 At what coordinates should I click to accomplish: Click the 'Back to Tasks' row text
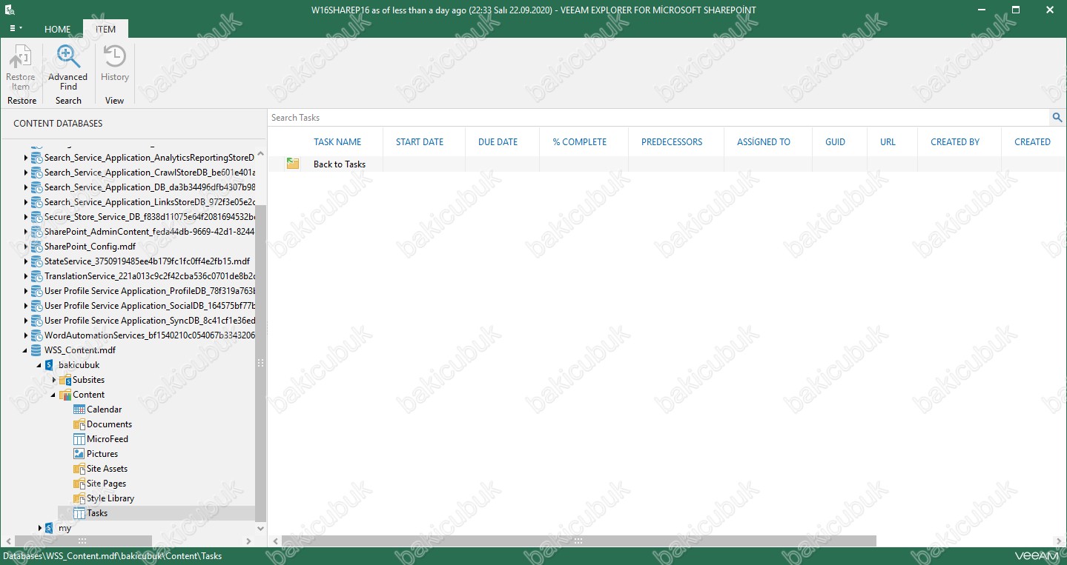(340, 164)
